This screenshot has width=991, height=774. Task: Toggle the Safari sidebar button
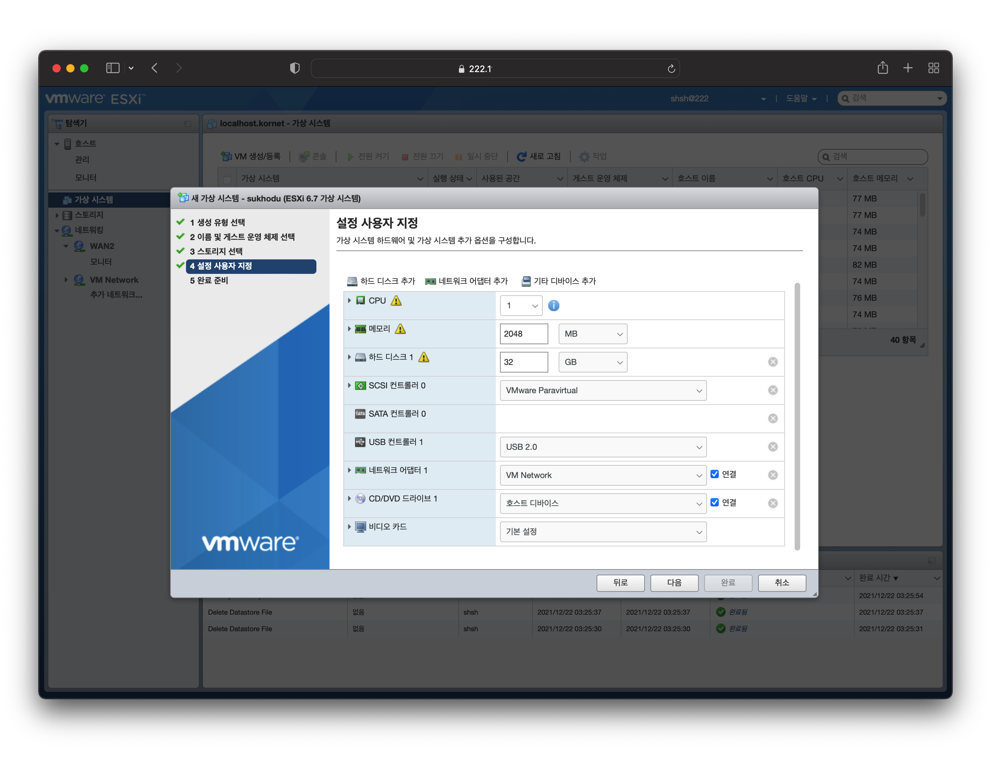pyautogui.click(x=112, y=68)
